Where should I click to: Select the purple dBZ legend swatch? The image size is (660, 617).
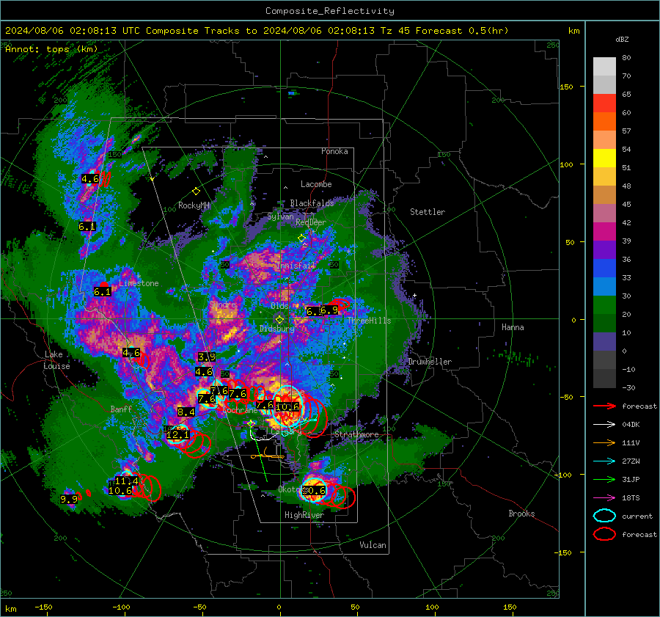coord(604,249)
